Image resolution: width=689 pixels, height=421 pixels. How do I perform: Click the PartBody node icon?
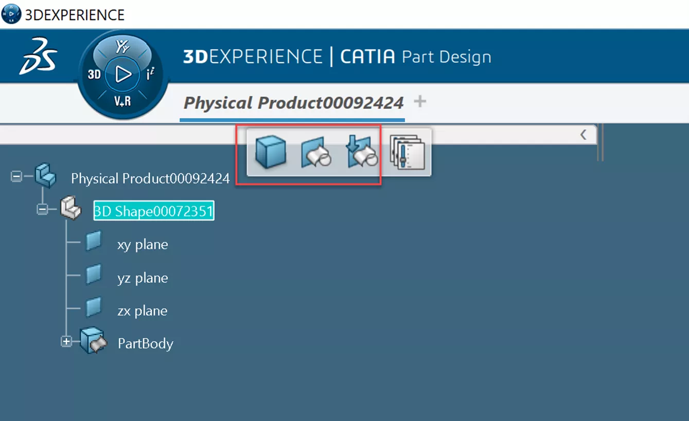(x=93, y=341)
